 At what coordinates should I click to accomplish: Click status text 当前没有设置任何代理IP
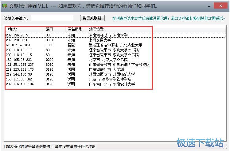(x=75, y=146)
